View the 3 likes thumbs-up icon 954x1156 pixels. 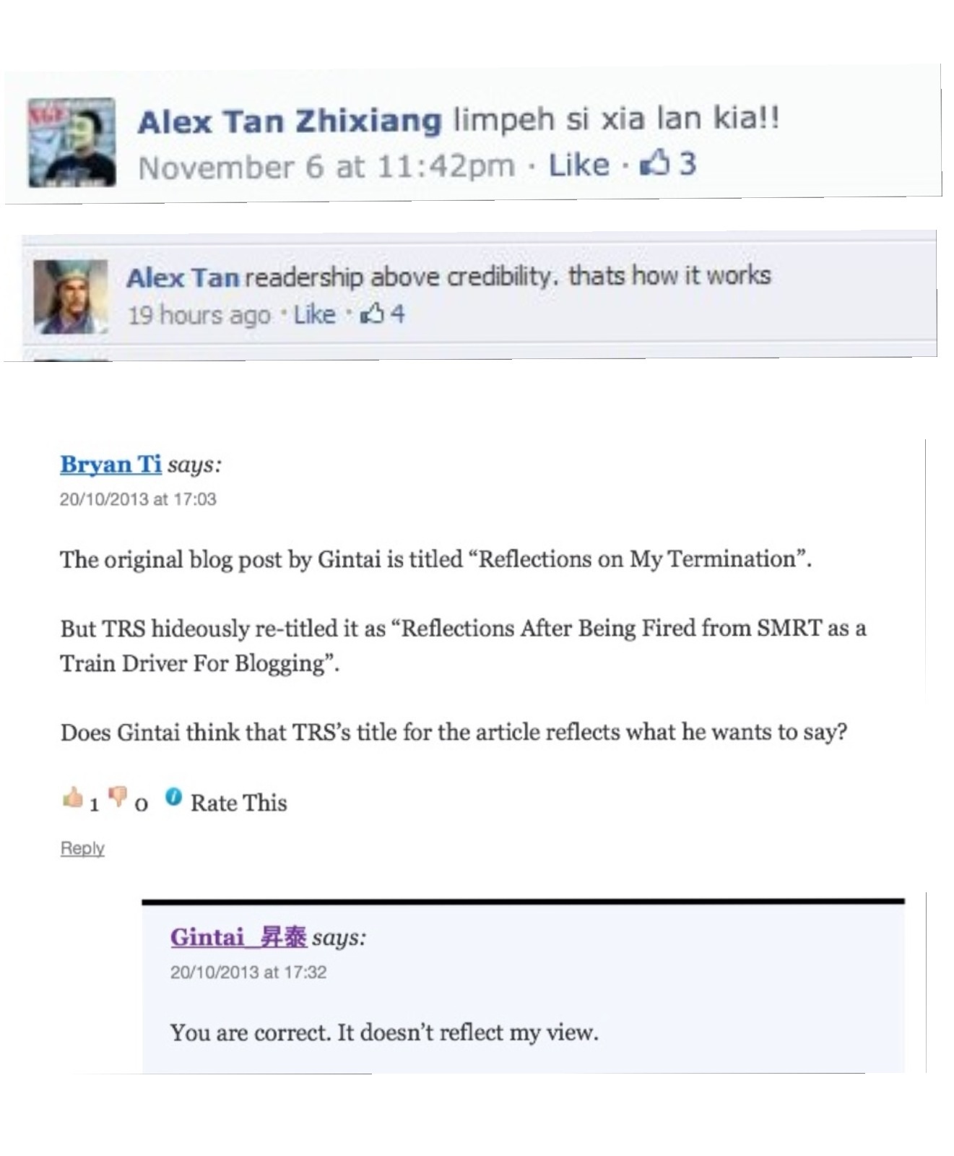(x=656, y=164)
